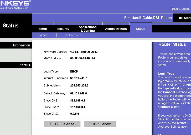Select the Status tab

(x=141, y=29)
